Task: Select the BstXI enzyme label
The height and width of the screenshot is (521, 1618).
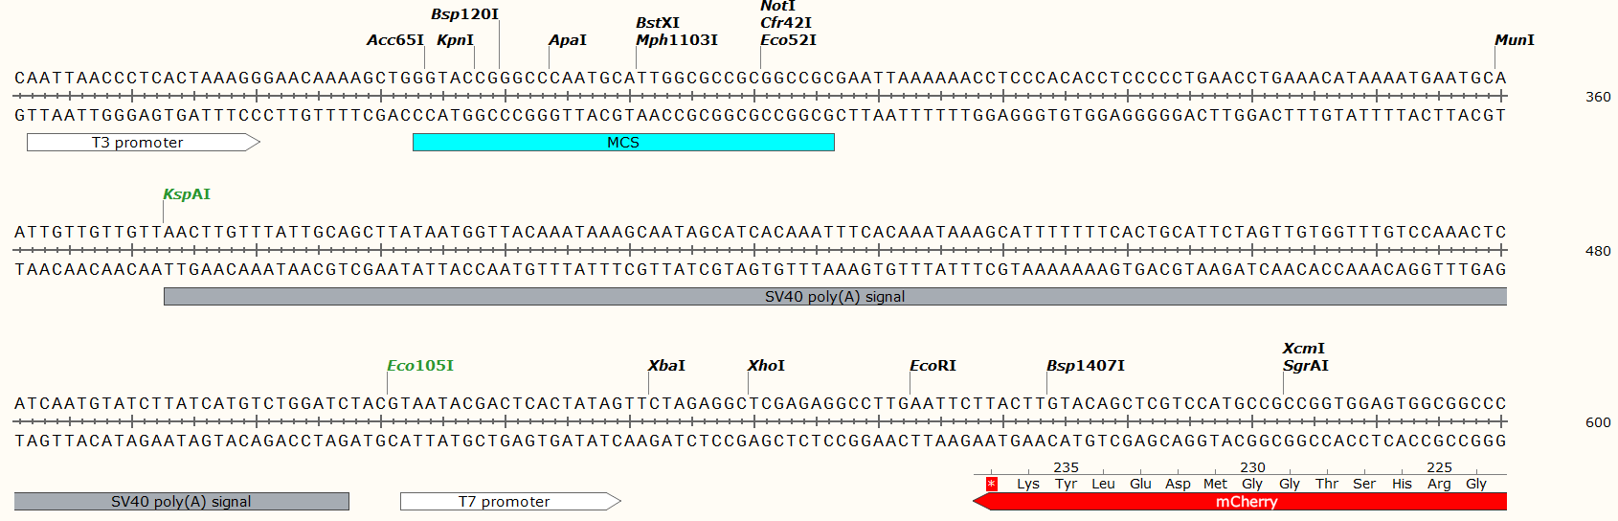Action: click(x=658, y=23)
